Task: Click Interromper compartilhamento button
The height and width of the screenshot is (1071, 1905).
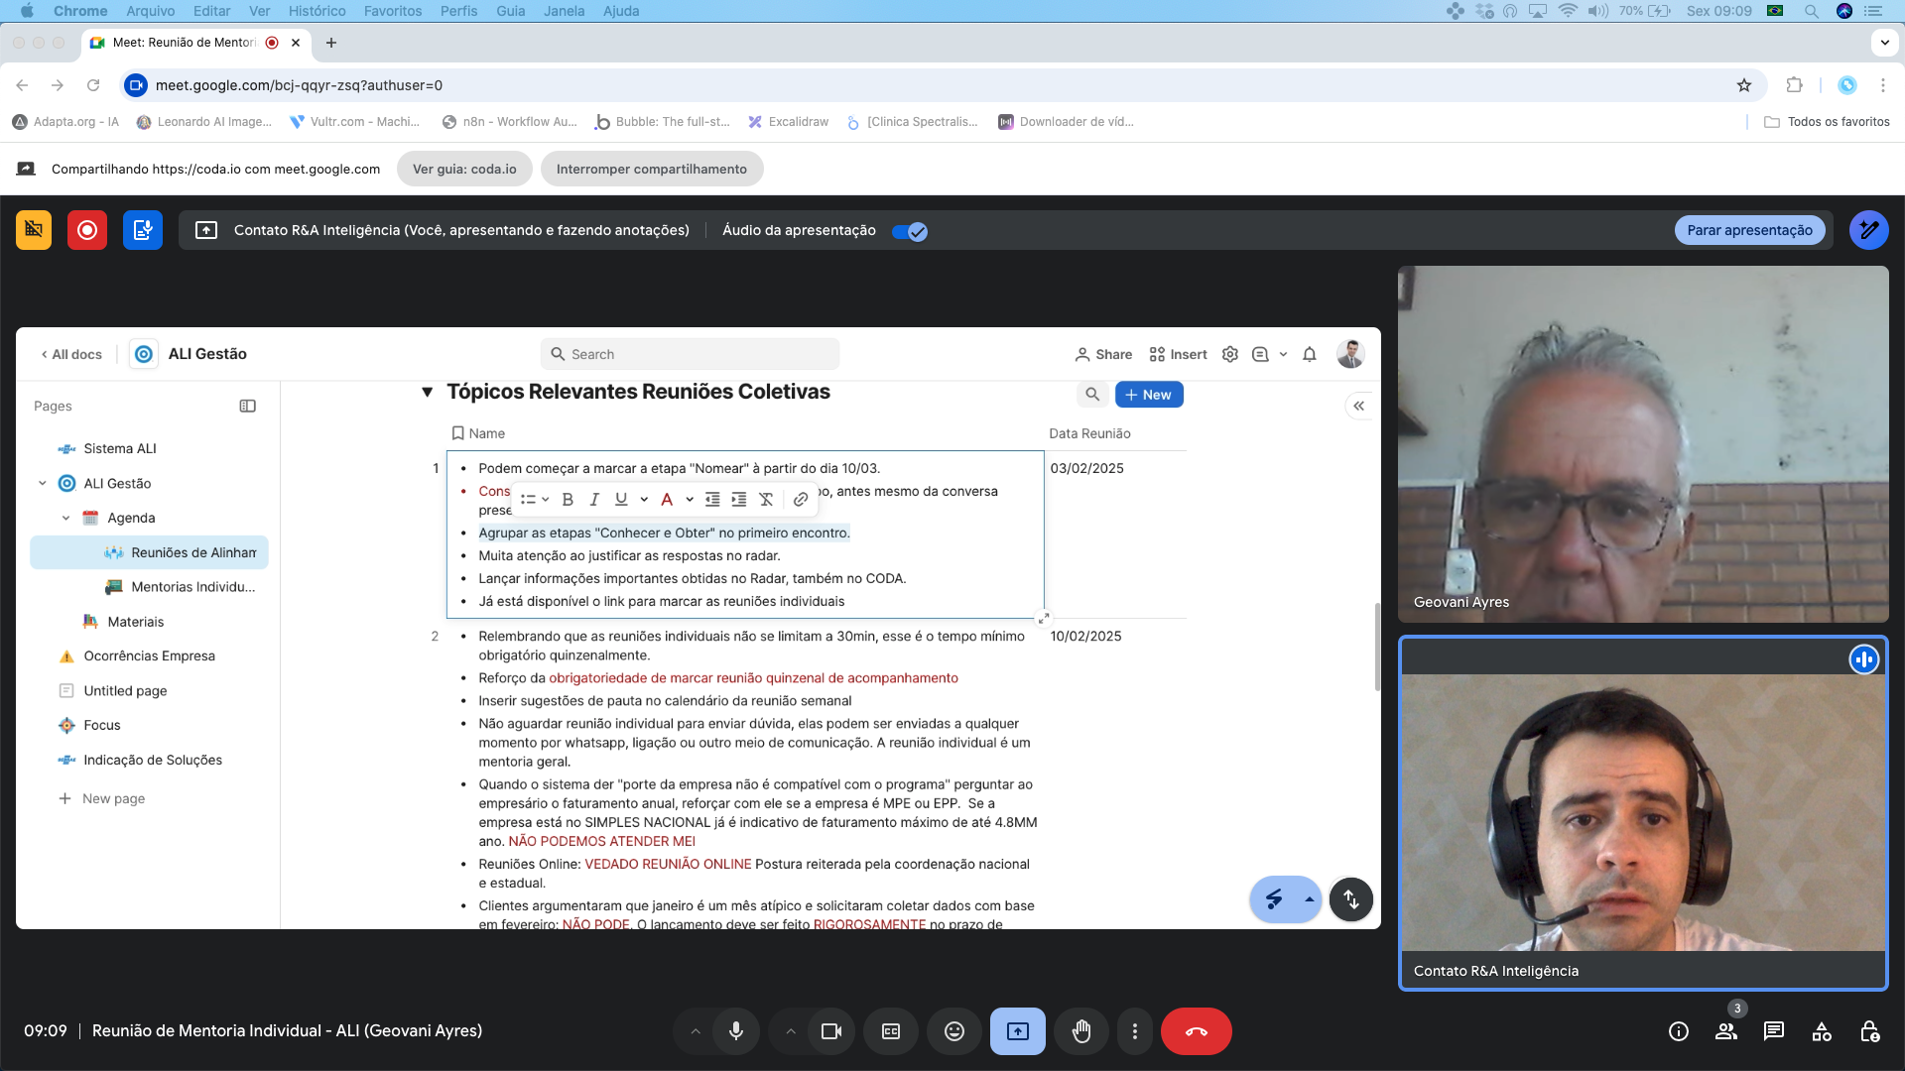Action: pos(651,169)
